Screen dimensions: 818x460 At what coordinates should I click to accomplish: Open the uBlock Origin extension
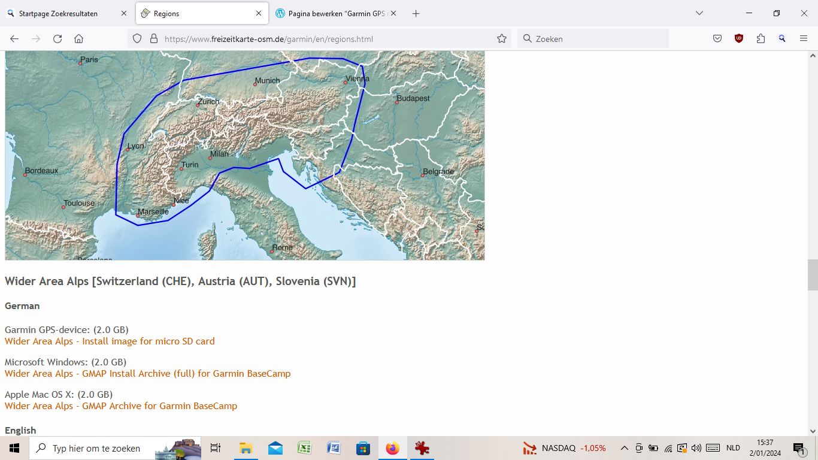pyautogui.click(x=739, y=39)
